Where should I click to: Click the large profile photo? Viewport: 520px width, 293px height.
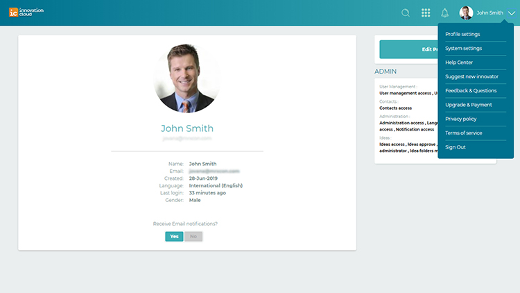tap(187, 78)
